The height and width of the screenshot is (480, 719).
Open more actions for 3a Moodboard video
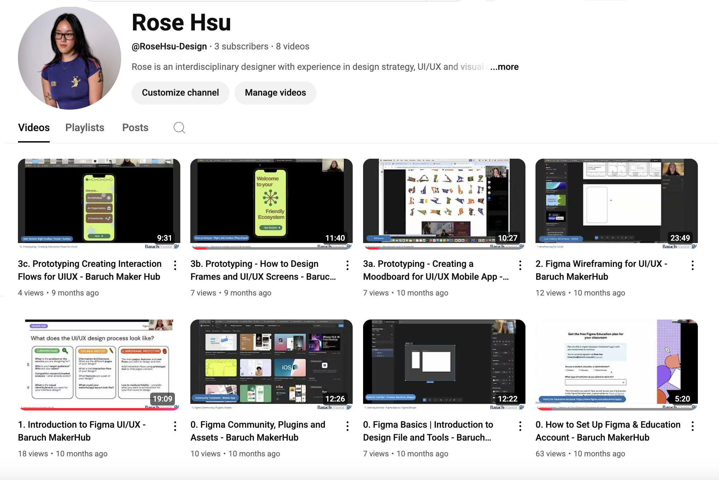(520, 265)
